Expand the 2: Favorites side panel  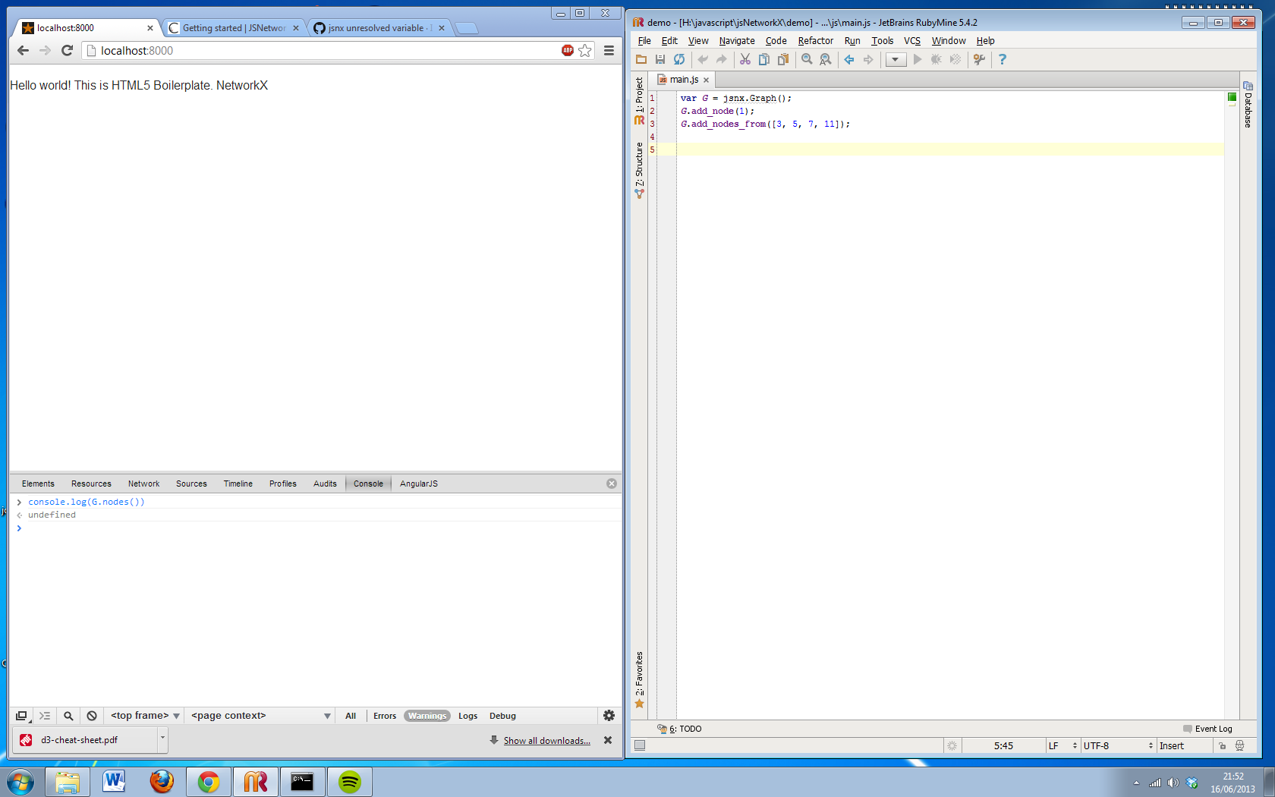pos(639,679)
